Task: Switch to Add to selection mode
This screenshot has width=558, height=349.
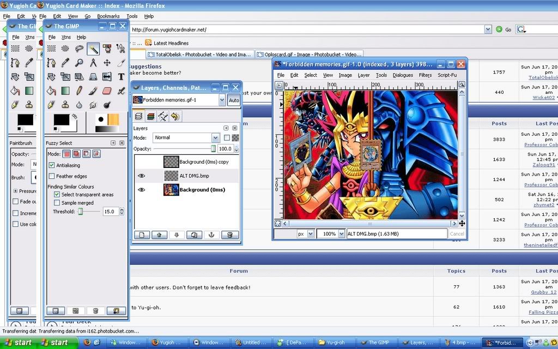Action: [76, 154]
